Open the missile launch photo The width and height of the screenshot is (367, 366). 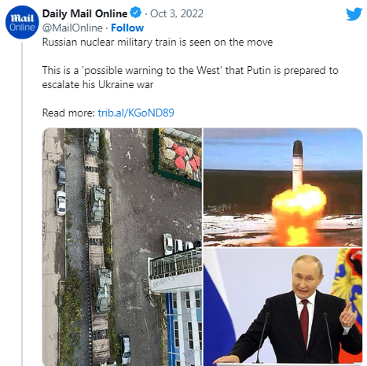click(x=283, y=187)
